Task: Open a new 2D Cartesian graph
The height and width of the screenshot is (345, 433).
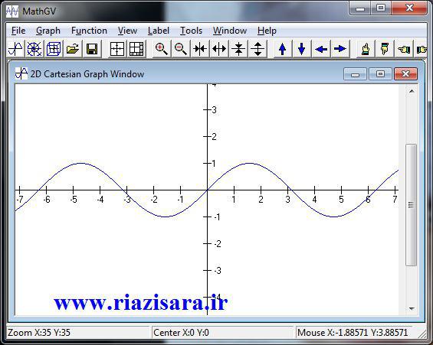Action: tap(15, 49)
